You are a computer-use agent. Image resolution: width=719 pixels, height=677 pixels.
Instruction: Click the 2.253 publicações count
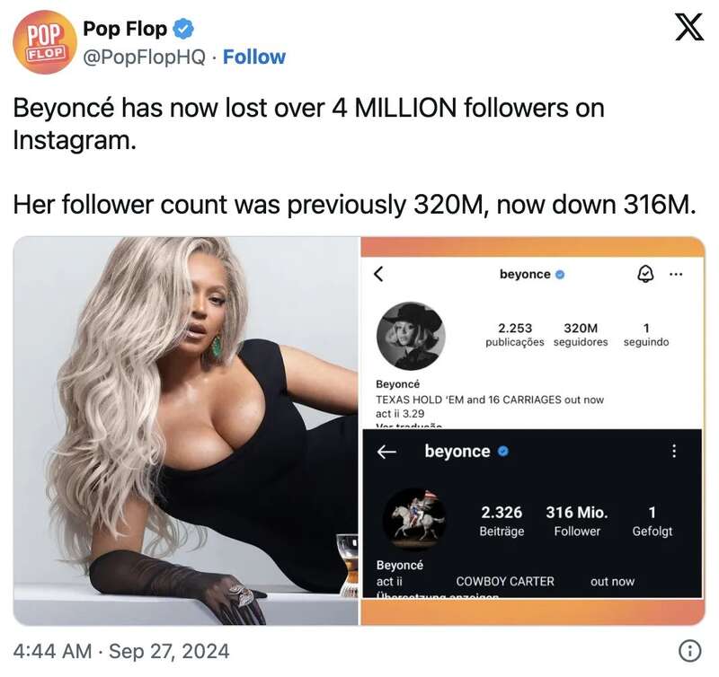point(515,335)
